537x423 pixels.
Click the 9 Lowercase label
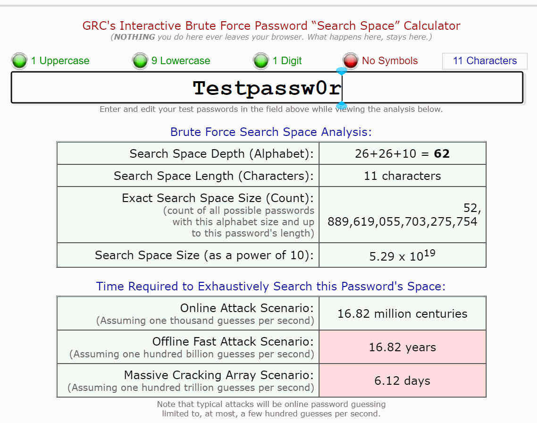point(181,60)
